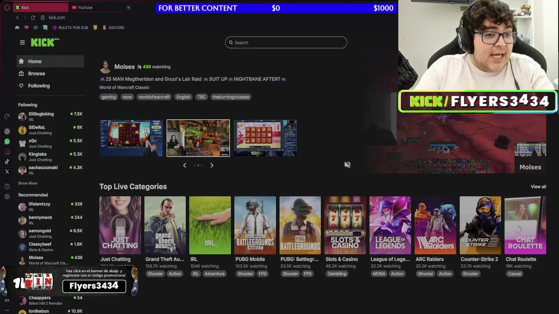Screen dimensions: 559x314
Task: Click the Gambling tag under Slots & Casino
Action: (x=337, y=274)
